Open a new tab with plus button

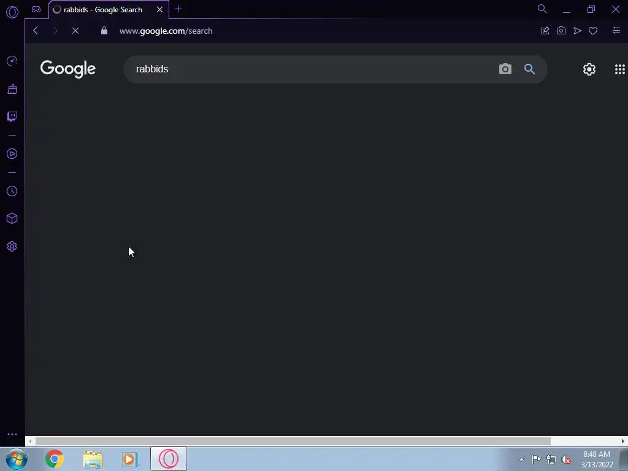coord(178,9)
